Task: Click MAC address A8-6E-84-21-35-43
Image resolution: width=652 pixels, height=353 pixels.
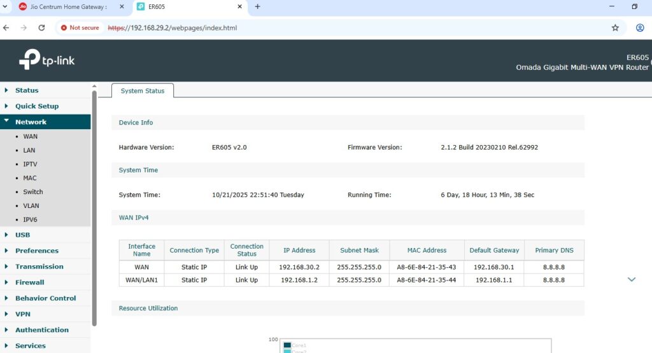Action: coord(426,267)
